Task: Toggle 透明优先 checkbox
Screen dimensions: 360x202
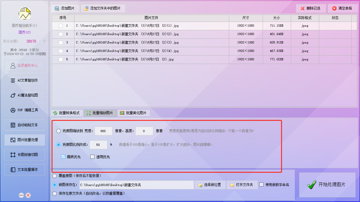Action: point(92,157)
